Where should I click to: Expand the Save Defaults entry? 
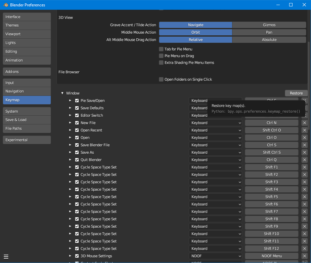pyautogui.click(x=70, y=108)
